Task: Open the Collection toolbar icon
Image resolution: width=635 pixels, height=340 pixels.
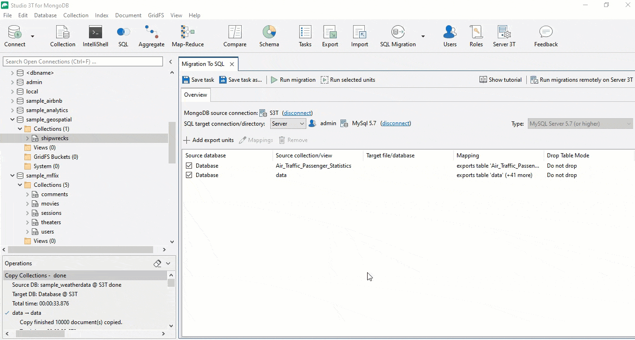Action: (63, 36)
